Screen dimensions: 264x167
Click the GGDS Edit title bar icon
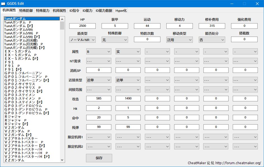[3, 4]
